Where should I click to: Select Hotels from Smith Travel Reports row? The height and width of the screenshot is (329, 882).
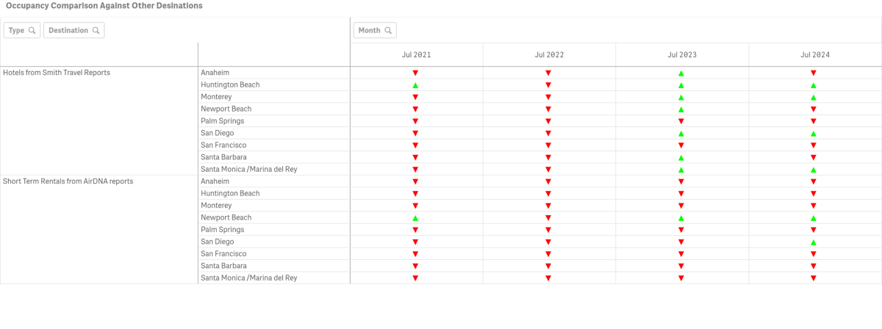57,73
